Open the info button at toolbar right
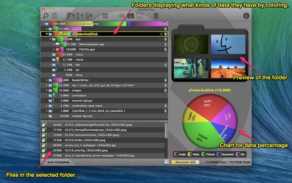Image resolution: width=292 pixels, height=183 pixels. [x=246, y=16]
